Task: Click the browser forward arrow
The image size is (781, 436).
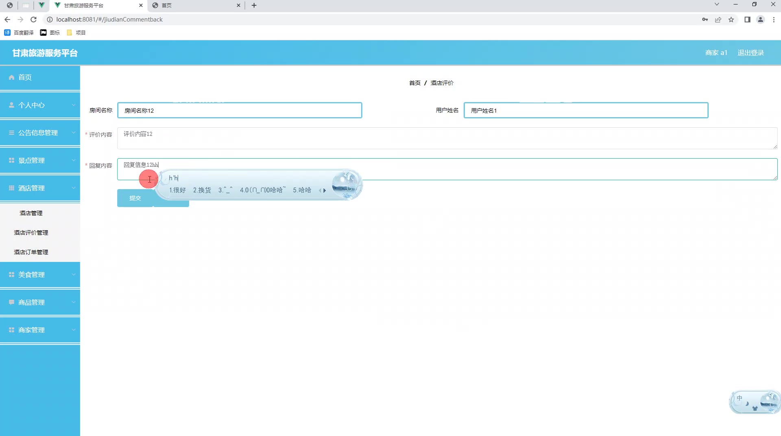Action: coord(20,20)
